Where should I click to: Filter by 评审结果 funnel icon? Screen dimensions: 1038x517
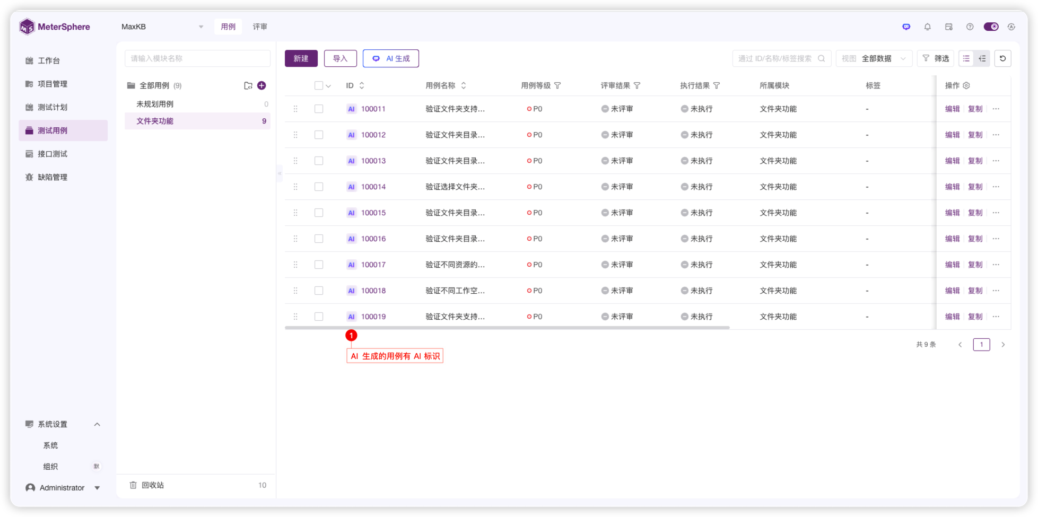pos(637,85)
